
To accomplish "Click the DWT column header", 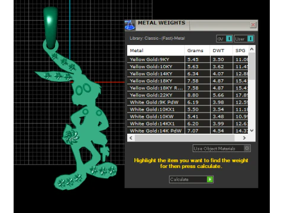I will (221, 50).
